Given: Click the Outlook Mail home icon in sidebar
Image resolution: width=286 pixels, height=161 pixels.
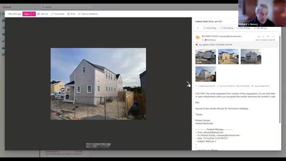Looking at the screenshot, I should click(x=3, y=14).
